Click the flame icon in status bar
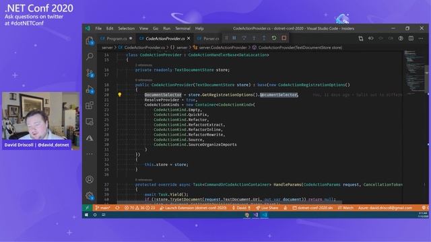 pos(286,208)
